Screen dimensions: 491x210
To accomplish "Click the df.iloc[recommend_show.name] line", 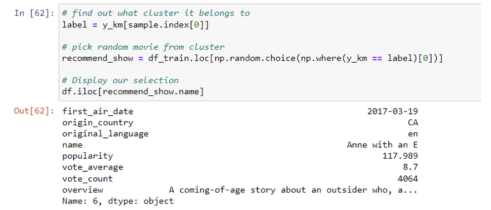I will pyautogui.click(x=133, y=92).
